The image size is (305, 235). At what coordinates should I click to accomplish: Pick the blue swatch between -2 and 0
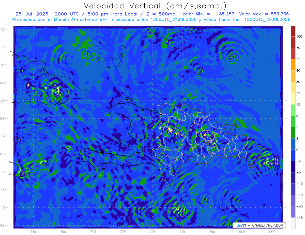pyautogui.click(x=293, y=155)
